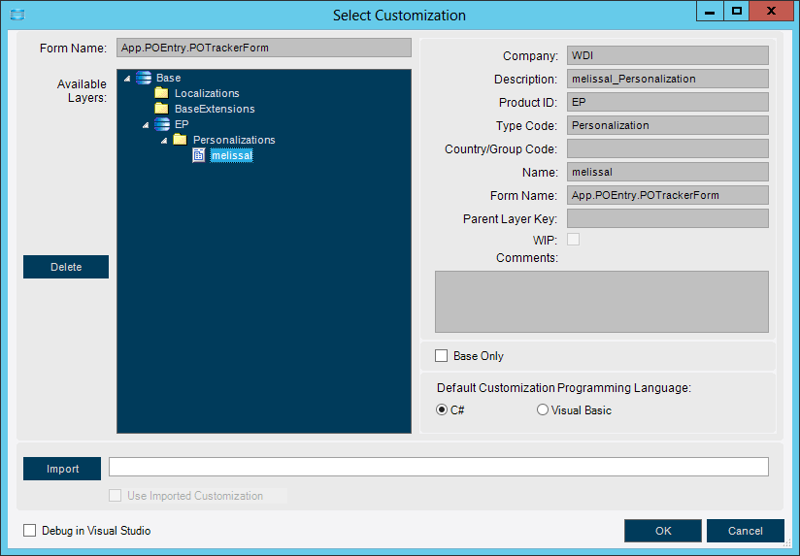The image size is (800, 556).
Task: Click the Delete button
Action: click(66, 267)
